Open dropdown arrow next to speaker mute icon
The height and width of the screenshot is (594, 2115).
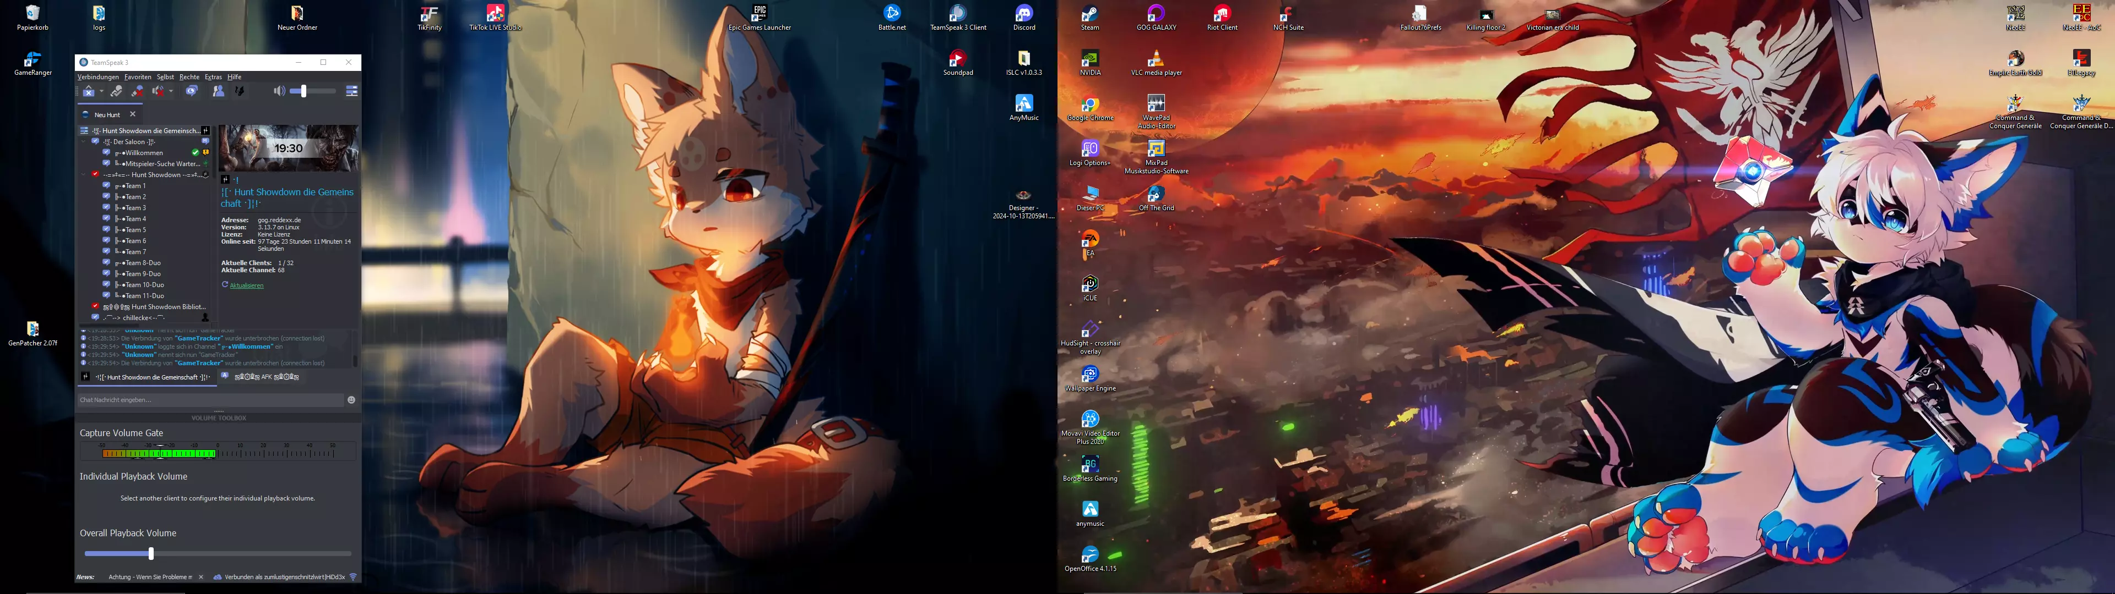171,91
